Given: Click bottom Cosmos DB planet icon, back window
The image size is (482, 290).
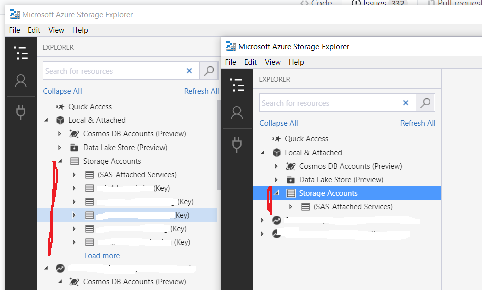Looking at the screenshot, I should click(x=74, y=282).
